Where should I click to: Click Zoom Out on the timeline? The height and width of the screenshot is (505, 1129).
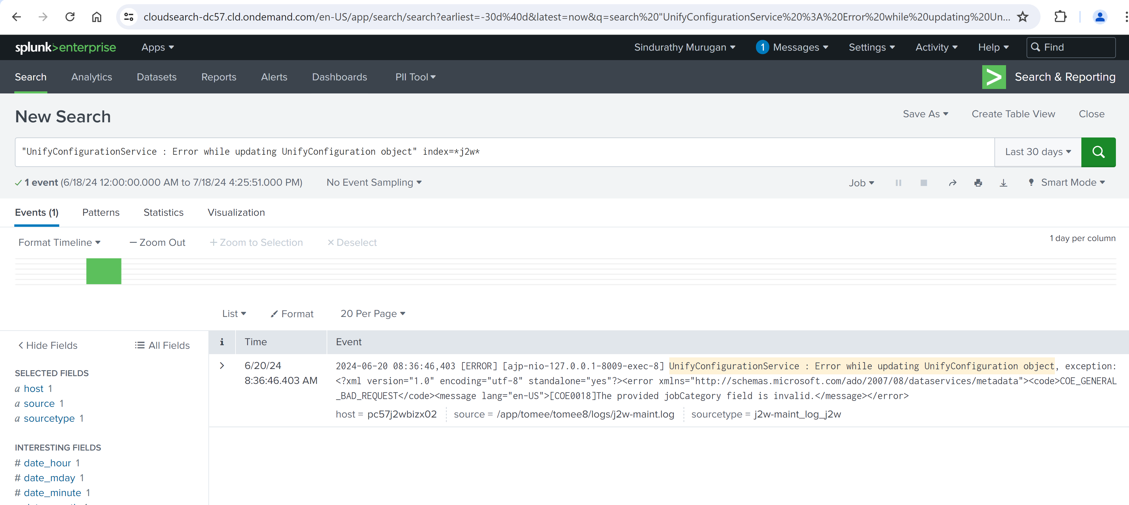pyautogui.click(x=157, y=242)
